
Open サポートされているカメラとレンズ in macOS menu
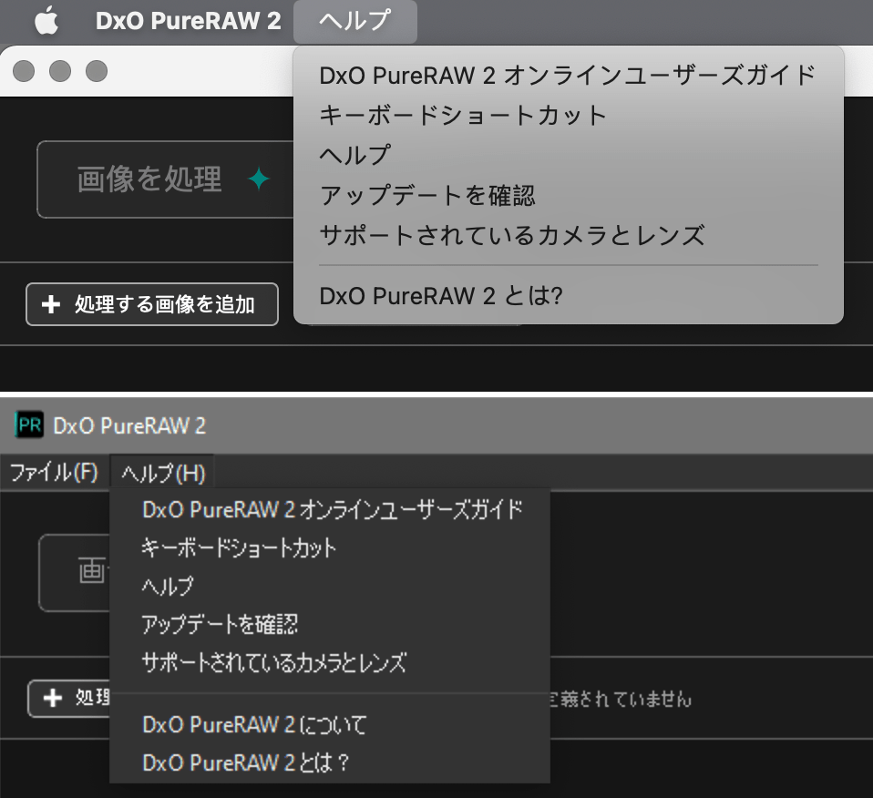coord(512,235)
